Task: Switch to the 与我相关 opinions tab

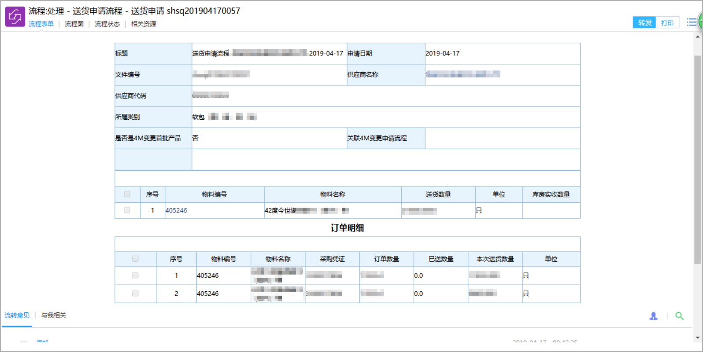Action: point(53,315)
